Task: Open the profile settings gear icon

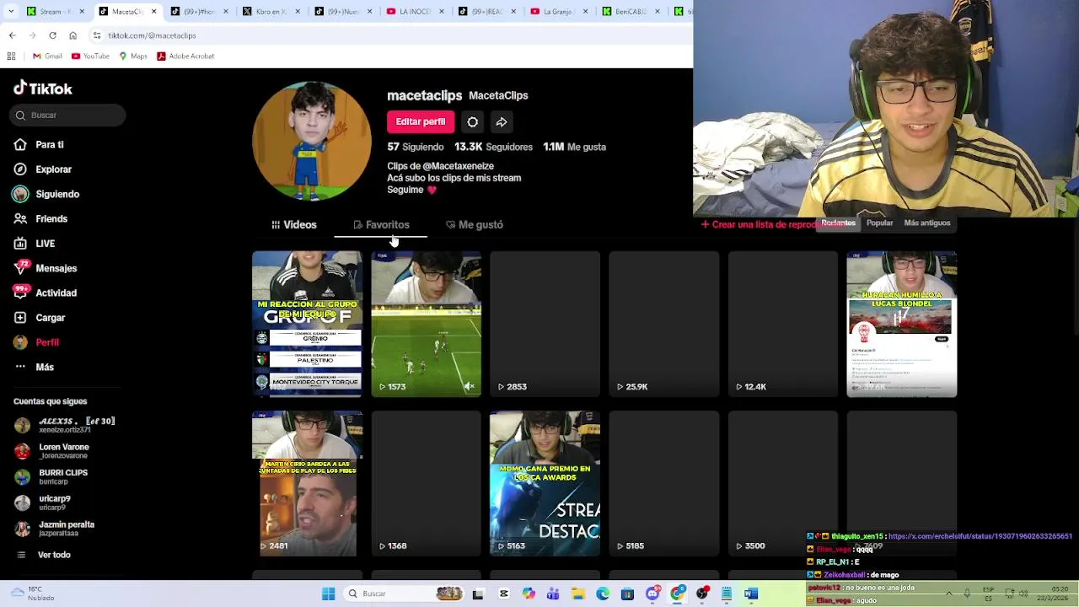Action: point(473,122)
